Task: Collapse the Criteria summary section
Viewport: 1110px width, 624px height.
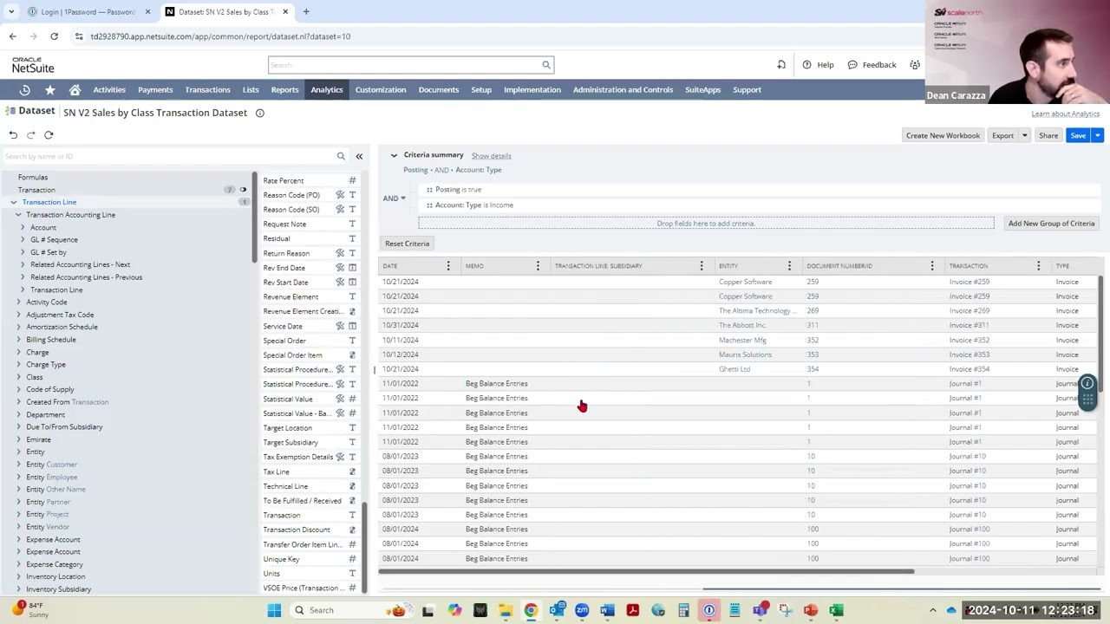Action: coord(394,155)
